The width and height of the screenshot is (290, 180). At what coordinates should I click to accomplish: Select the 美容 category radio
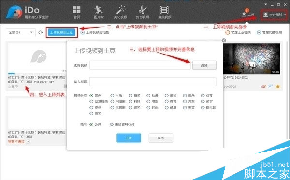(x=185, y=108)
